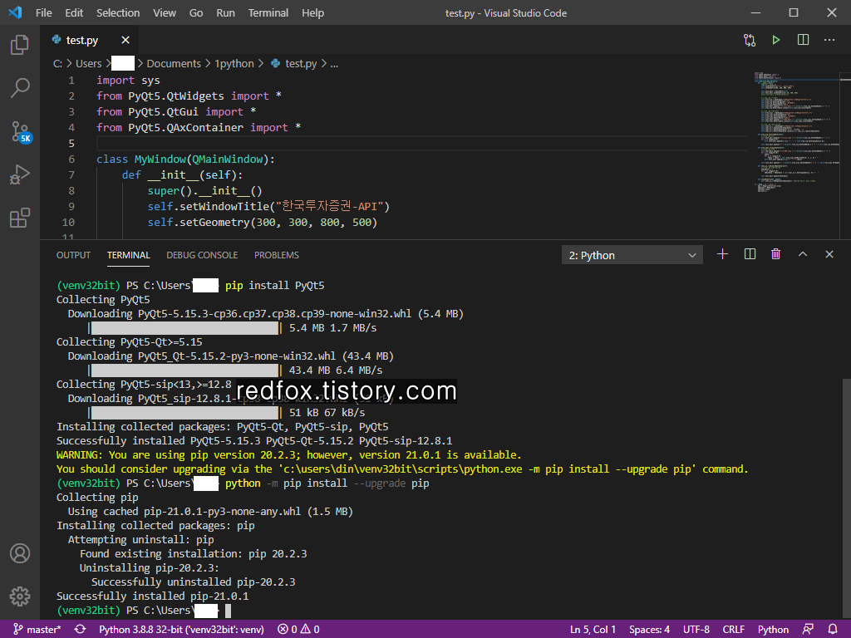Open the Manage gear icon
This screenshot has width=851, height=638.
20,596
